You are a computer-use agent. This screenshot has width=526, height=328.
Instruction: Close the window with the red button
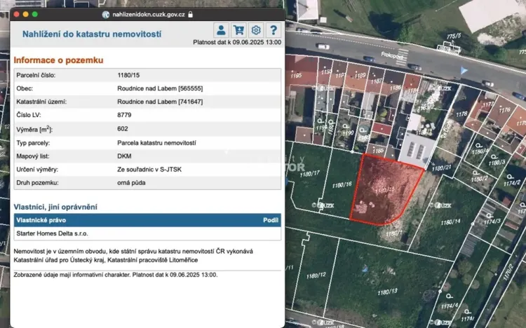[x=15, y=14]
